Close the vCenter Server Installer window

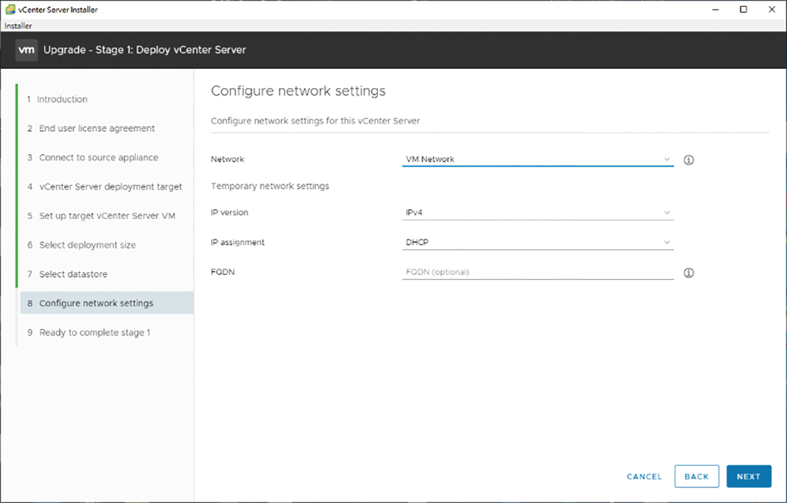click(x=771, y=9)
